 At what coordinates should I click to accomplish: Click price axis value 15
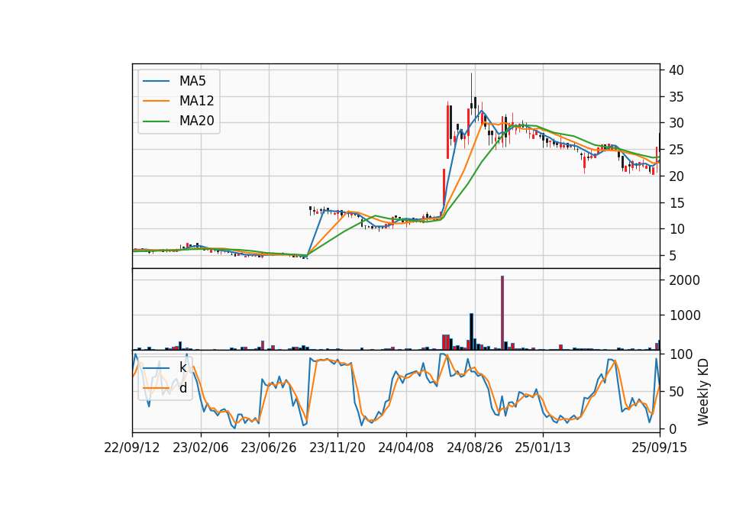point(676,203)
